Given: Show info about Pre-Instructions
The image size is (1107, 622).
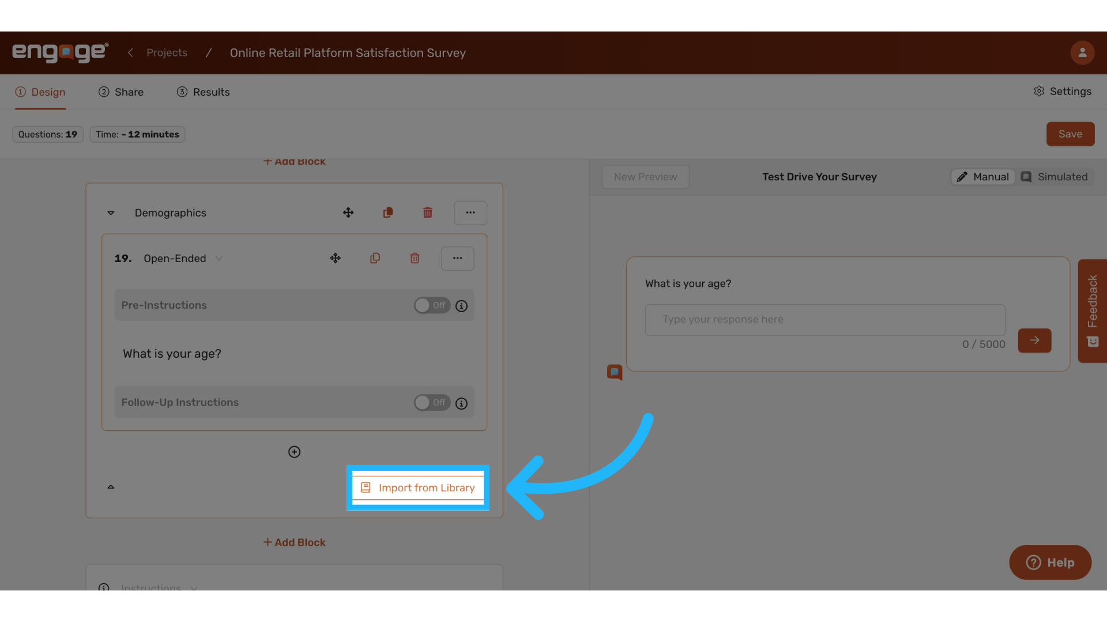Looking at the screenshot, I should point(461,306).
